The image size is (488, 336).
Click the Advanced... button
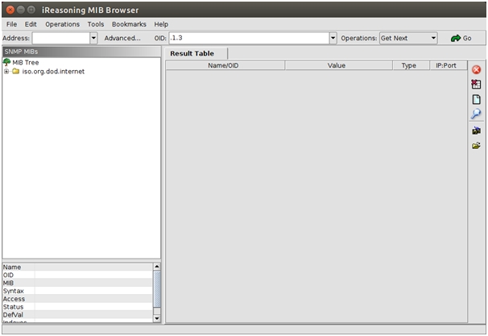[122, 38]
